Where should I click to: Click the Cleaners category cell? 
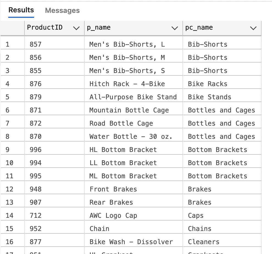[222, 242]
